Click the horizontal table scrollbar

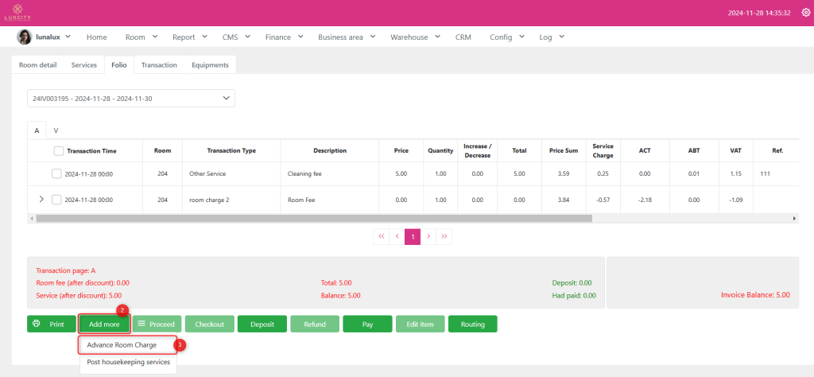pos(313,218)
